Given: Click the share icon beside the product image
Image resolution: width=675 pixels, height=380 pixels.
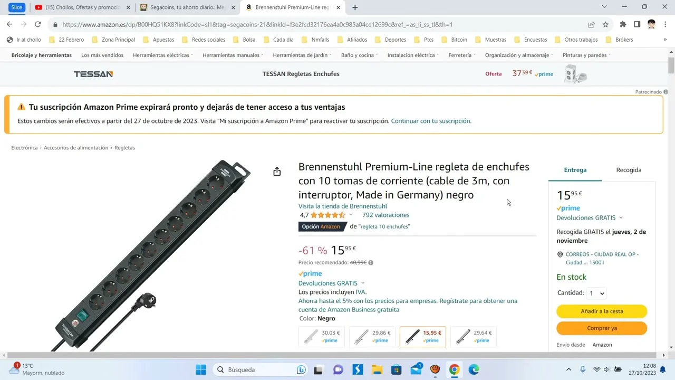Looking at the screenshot, I should [x=277, y=172].
